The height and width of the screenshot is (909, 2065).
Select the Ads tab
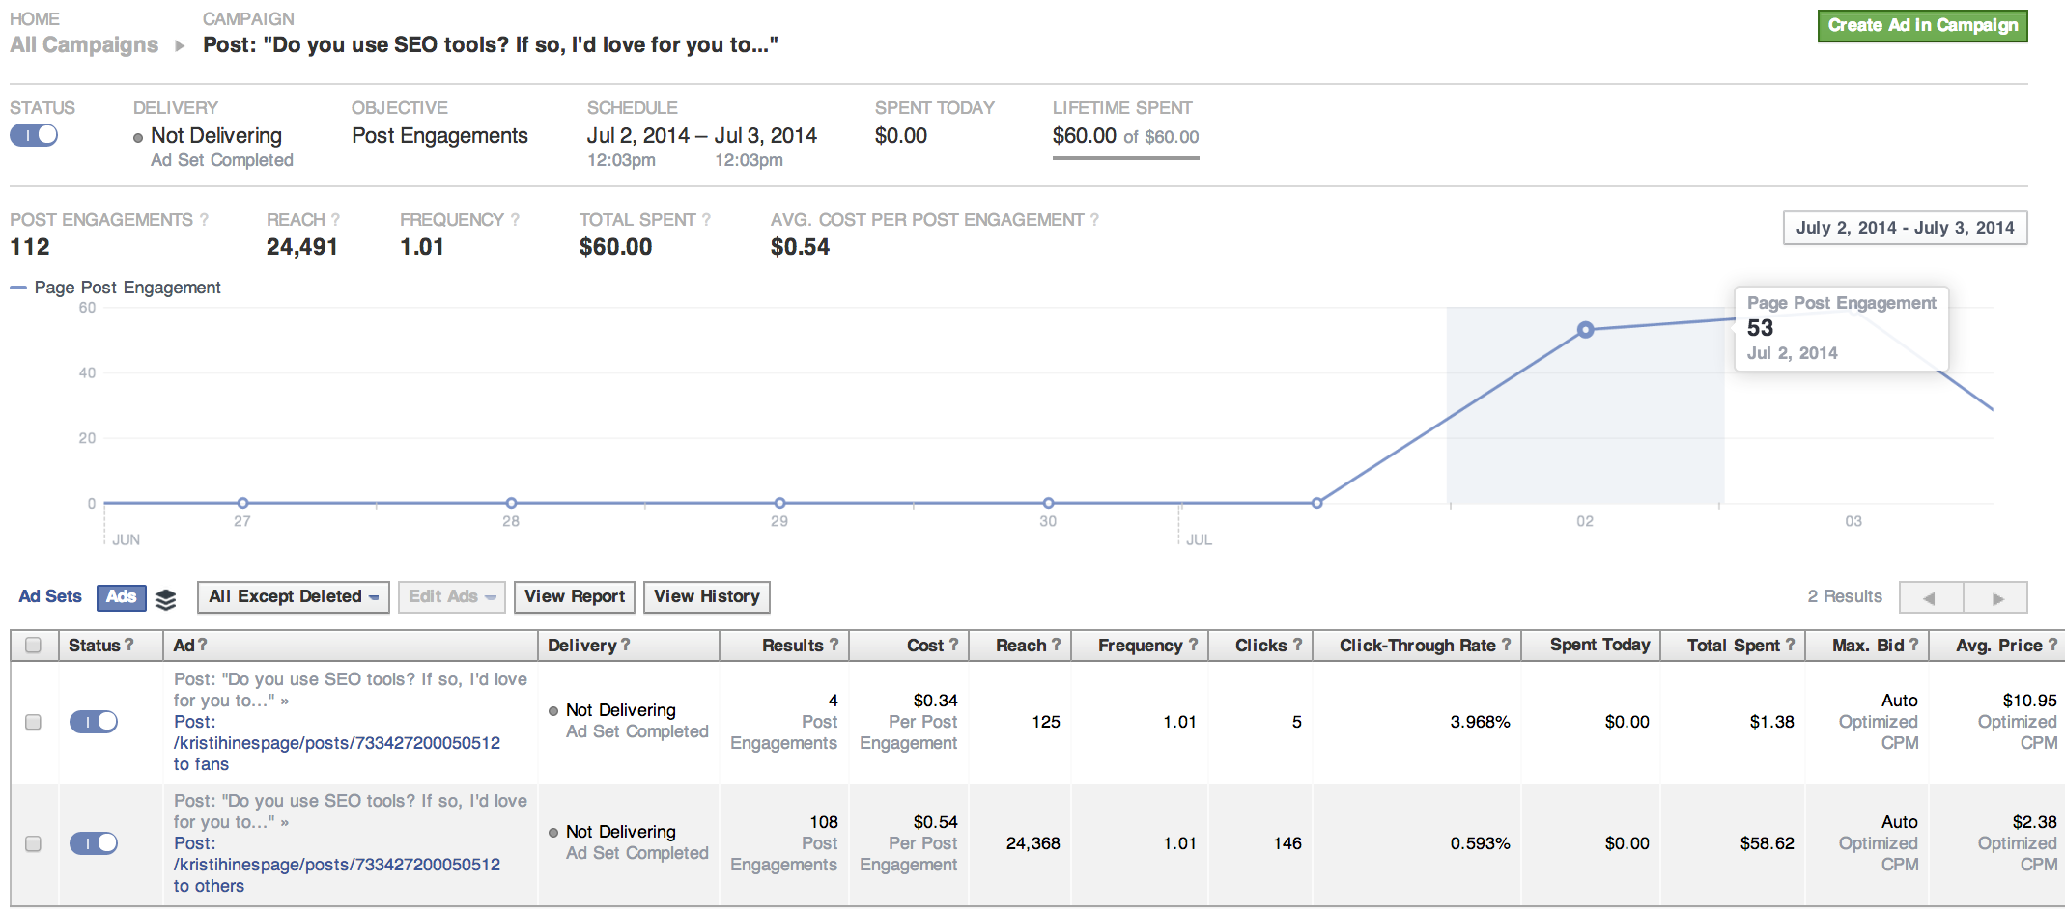coord(121,597)
